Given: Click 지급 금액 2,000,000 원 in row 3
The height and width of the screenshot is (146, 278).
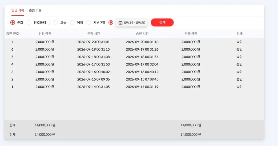Looking at the screenshot, I should tap(190, 72).
